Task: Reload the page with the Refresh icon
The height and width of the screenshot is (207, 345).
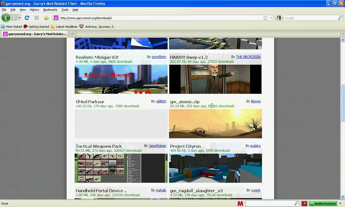Action: [27, 18]
